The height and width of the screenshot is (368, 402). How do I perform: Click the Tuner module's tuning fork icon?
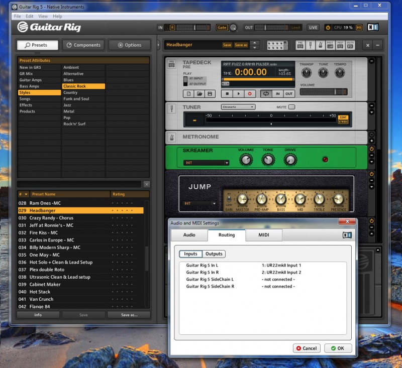[172, 109]
